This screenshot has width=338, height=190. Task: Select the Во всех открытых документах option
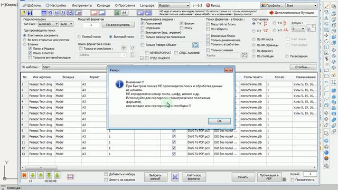click(x=25, y=40)
